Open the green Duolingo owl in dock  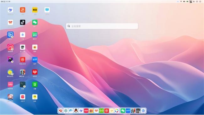pos(101,111)
